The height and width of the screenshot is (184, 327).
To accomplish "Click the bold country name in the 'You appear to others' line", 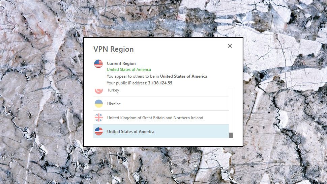I will coord(184,76).
